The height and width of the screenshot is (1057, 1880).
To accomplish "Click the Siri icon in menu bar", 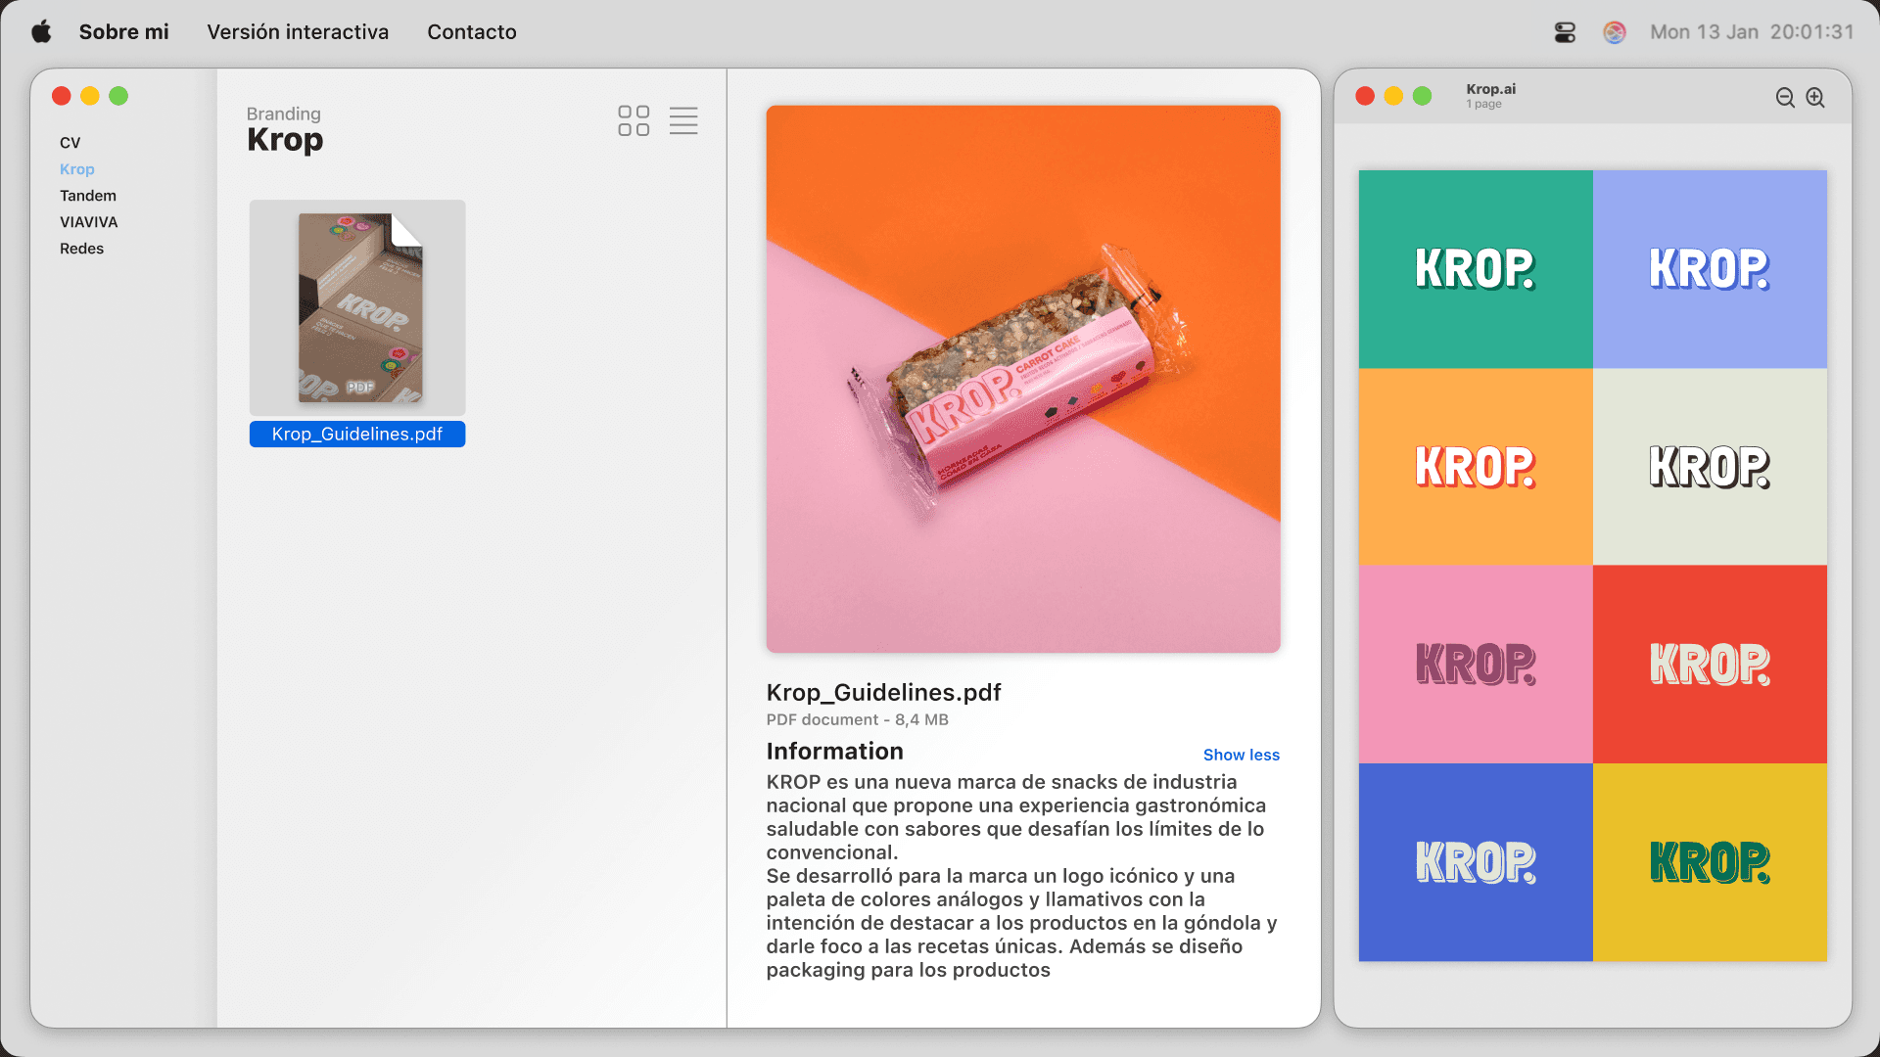I will point(1615,32).
